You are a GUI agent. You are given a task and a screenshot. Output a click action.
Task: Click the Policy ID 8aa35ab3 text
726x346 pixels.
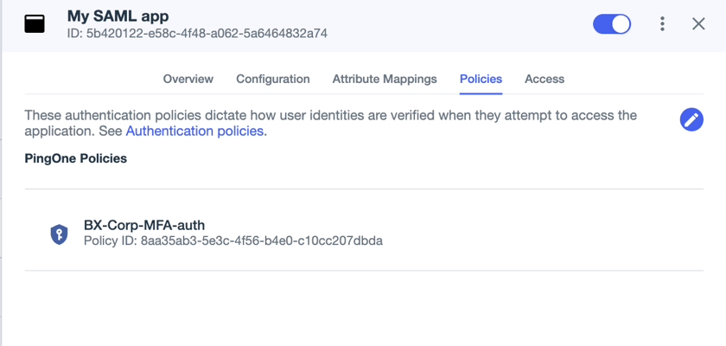[233, 240]
